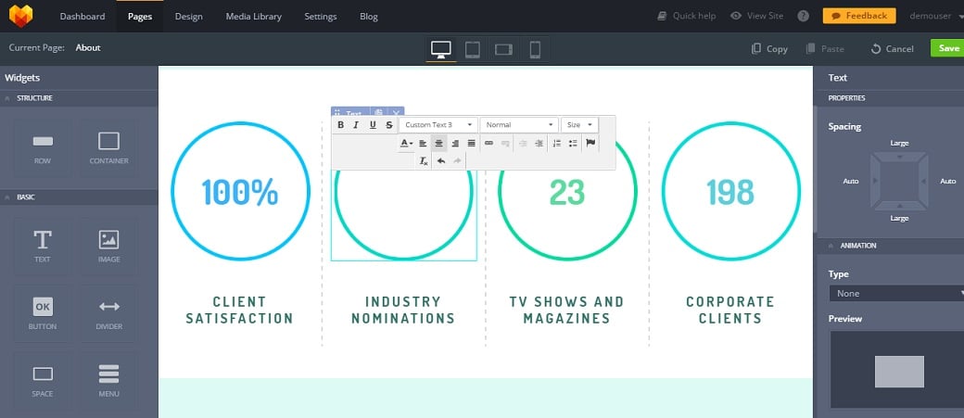Screen dimensions: 964x418
Task: Apply italic formatting to text
Action: click(x=356, y=125)
